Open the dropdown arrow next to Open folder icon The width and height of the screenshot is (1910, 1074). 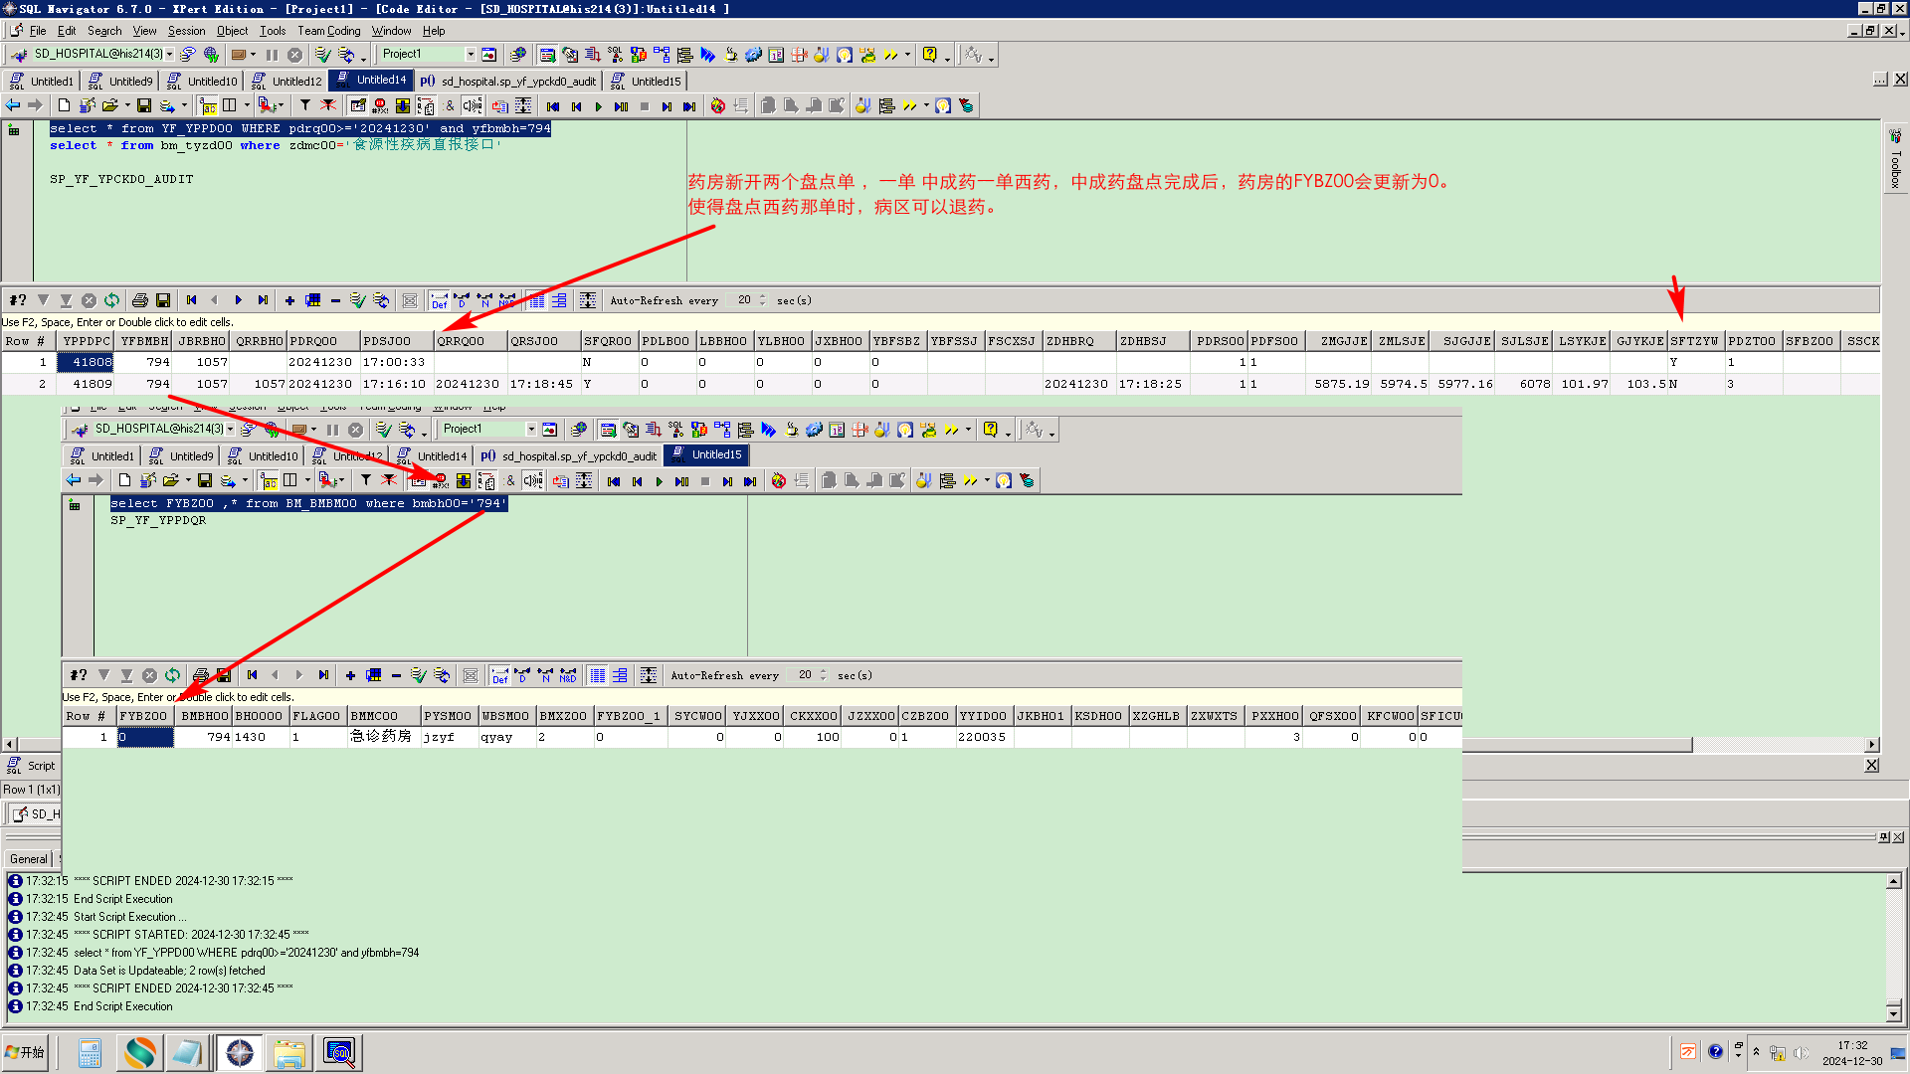pos(127,106)
